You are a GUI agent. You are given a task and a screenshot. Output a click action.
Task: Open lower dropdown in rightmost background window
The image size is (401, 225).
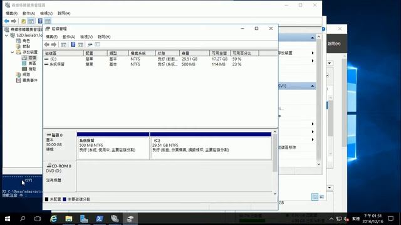click(330, 187)
